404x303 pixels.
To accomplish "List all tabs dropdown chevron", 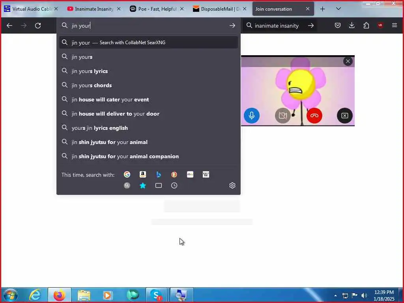I will [x=339, y=9].
